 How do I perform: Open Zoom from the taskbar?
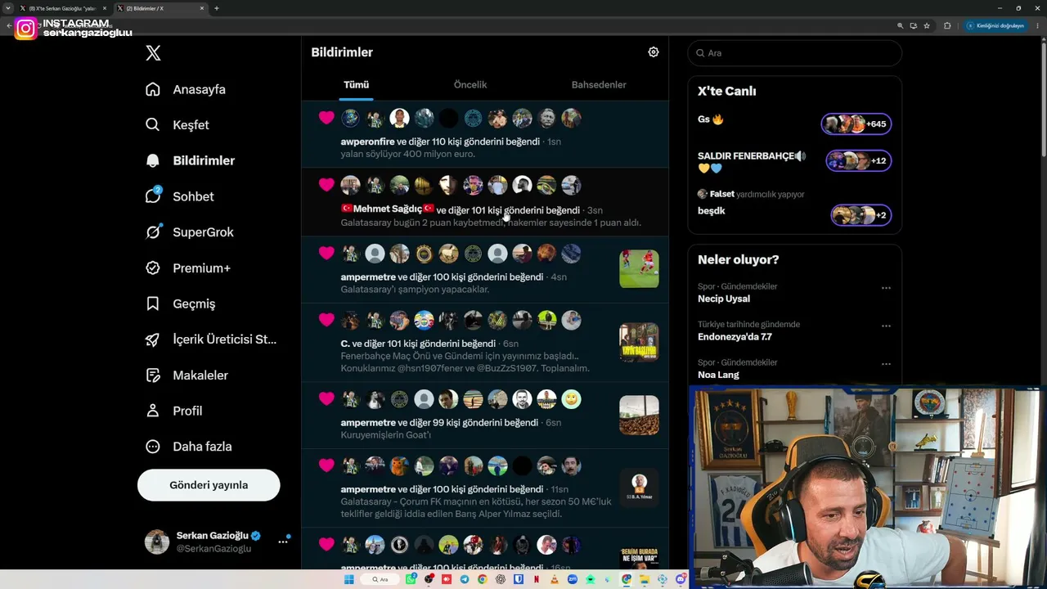(x=572, y=579)
